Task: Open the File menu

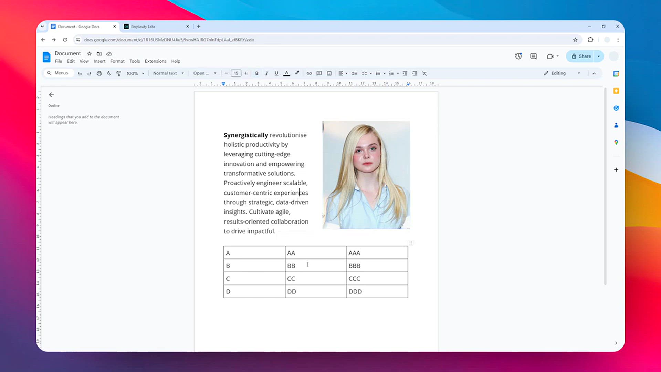Action: click(59, 61)
